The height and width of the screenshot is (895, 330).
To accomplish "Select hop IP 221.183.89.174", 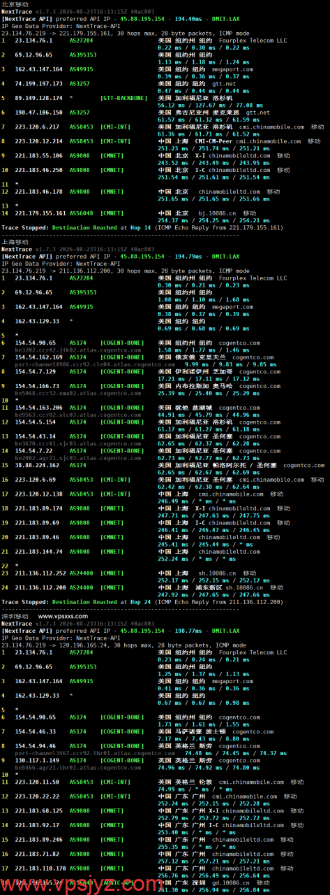I will 38,508.
